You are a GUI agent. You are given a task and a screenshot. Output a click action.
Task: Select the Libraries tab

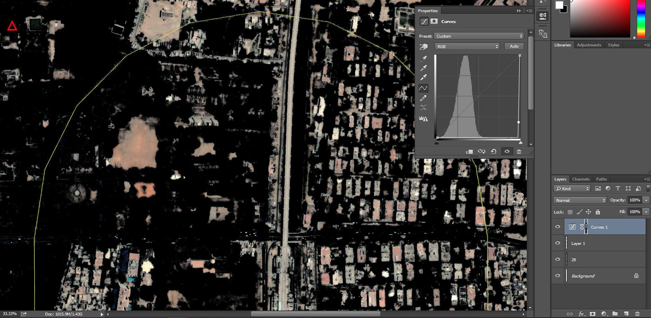tap(563, 45)
